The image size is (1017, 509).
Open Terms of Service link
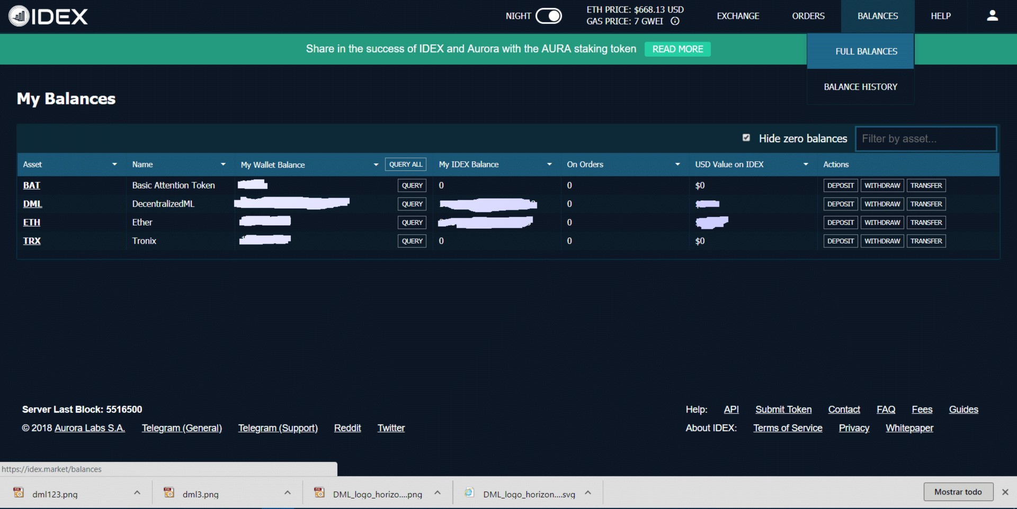coord(788,428)
